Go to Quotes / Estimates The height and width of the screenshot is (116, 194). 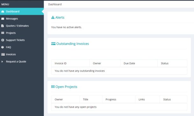click(22, 26)
